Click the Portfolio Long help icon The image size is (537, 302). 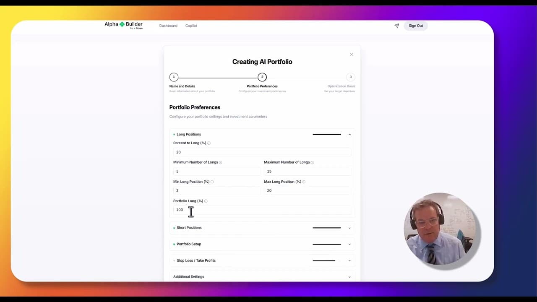[x=205, y=201]
